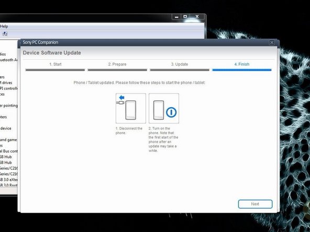
Task: Select the 4. Finish step tab
Action: click(242, 64)
